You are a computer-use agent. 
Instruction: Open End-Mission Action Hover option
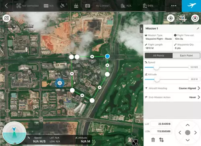coord(172,97)
